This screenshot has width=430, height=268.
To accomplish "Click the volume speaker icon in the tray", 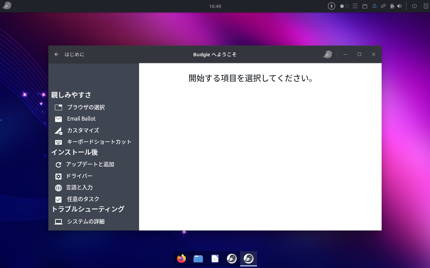I will click(x=399, y=6).
